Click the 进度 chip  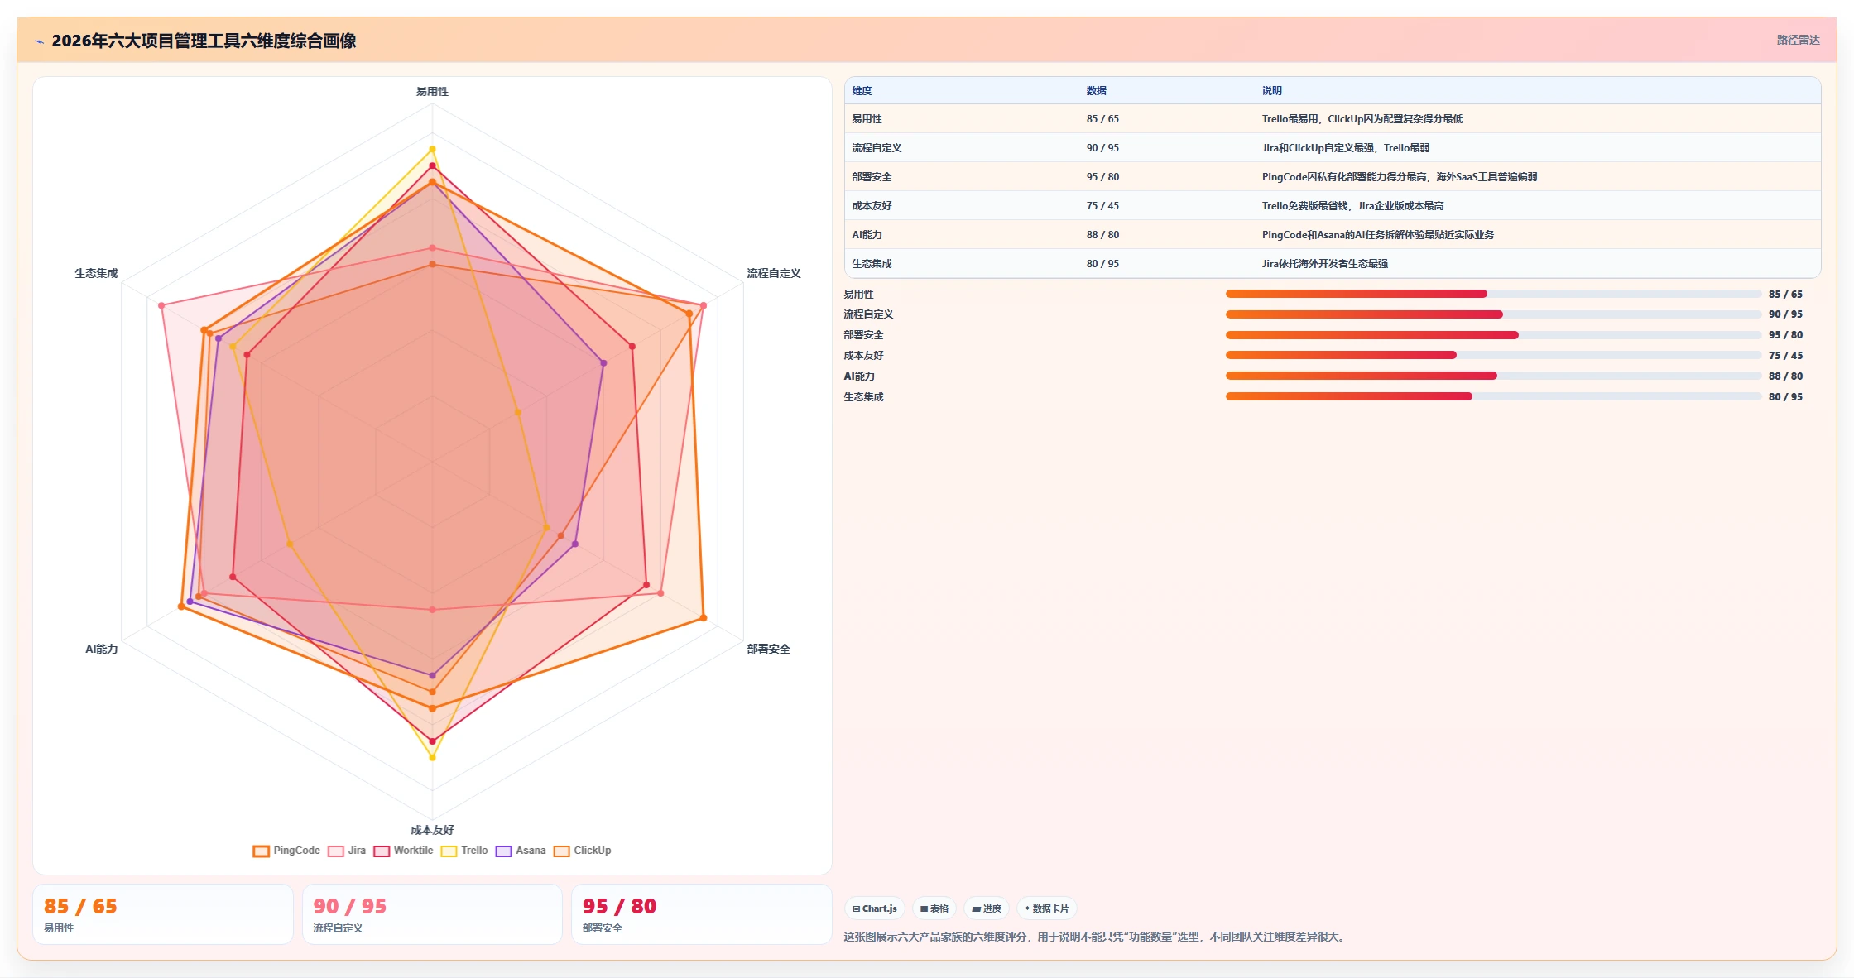coord(987,908)
